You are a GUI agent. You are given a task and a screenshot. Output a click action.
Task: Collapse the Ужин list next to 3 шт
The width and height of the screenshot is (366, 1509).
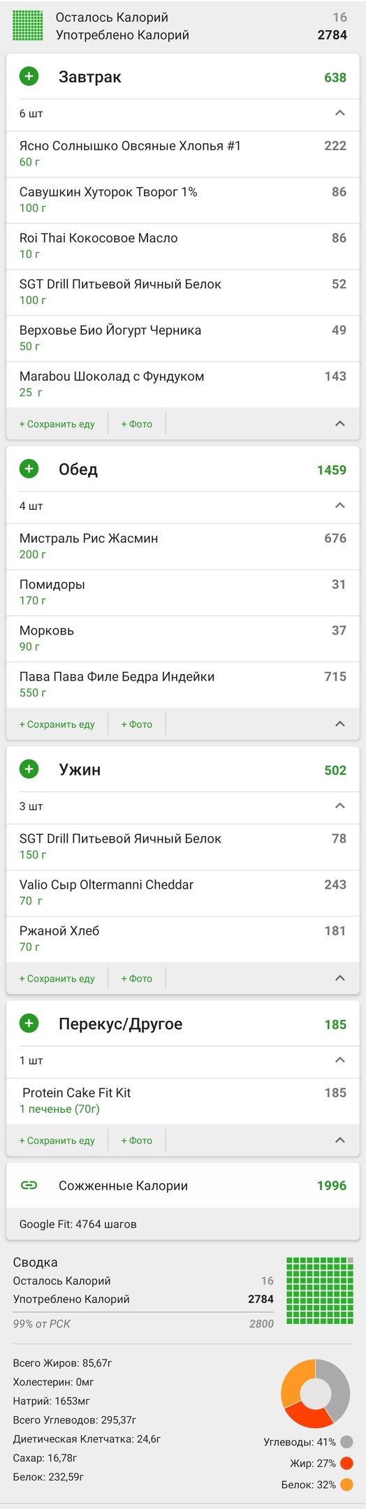pyautogui.click(x=340, y=806)
